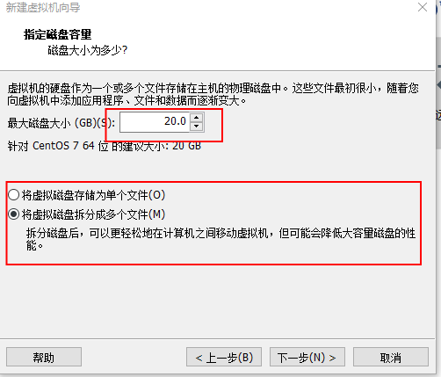Click the 最大磁盘大小 (GB)(S) label

[61, 123]
